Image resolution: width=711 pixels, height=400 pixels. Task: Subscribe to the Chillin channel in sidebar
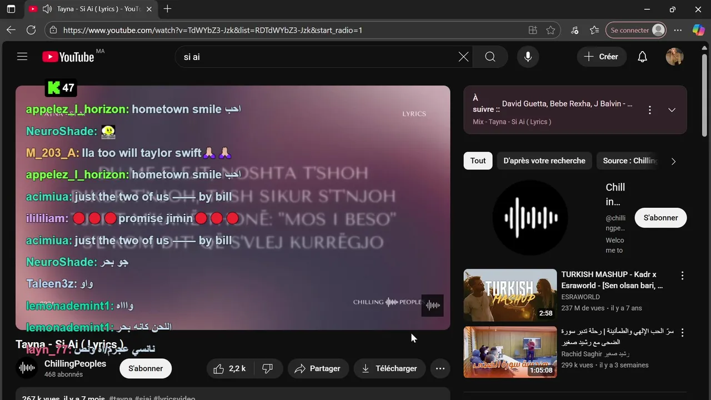[660, 218]
